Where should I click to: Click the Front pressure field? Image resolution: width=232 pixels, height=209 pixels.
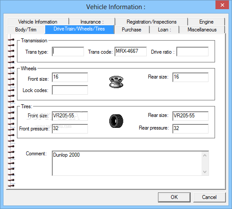70,129
